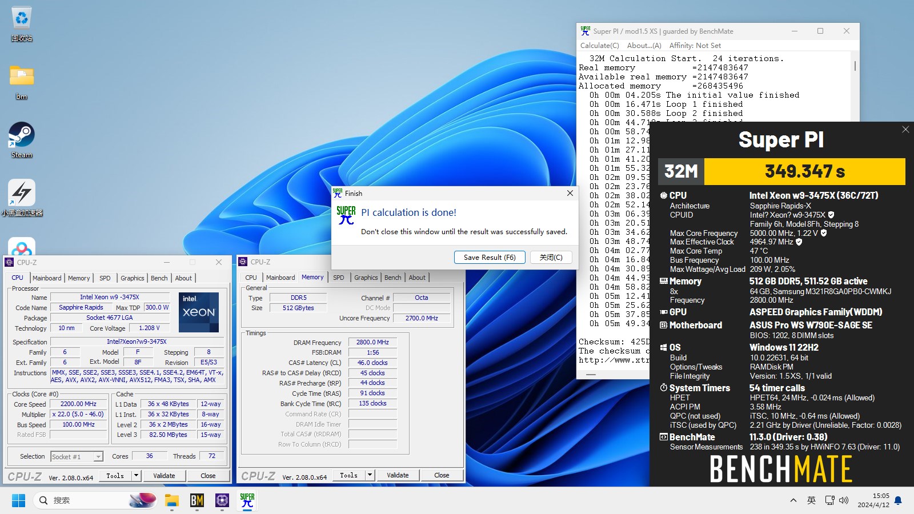Screen dimensions: 914x514
Task: Click the input language indicator 英
Action: 811,500
